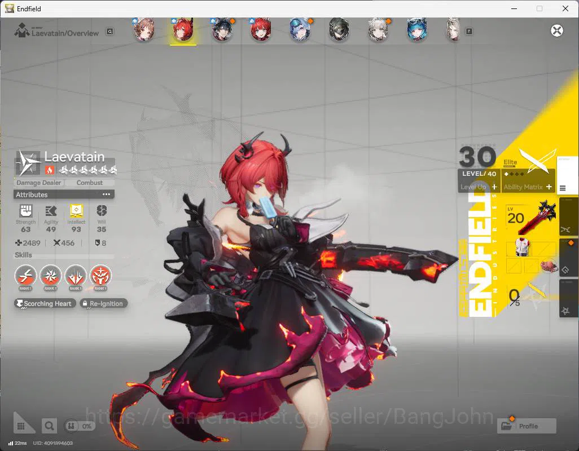Viewport: 579px width, 451px height.
Task: Open Ability Matrix plus button
Action: pyautogui.click(x=549, y=187)
